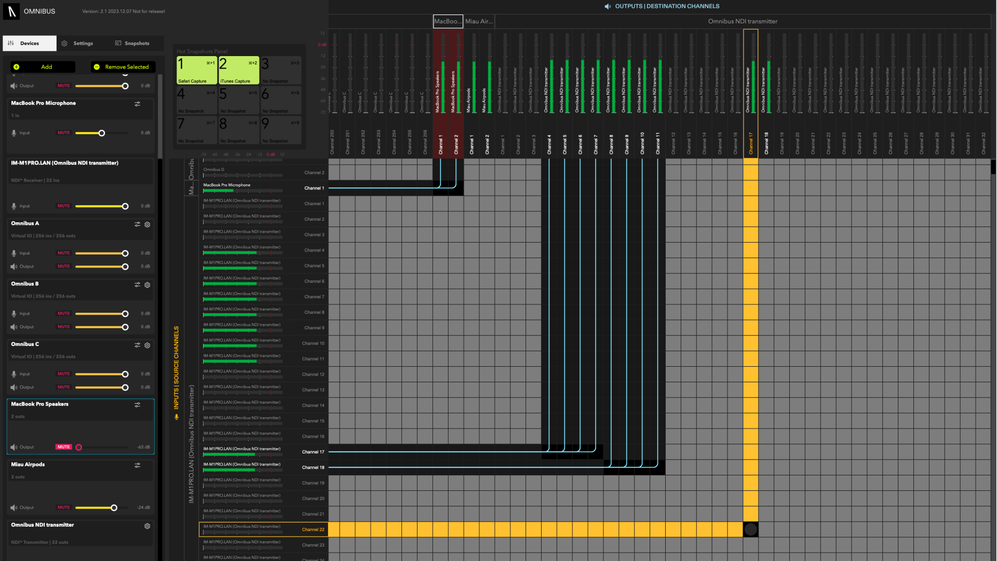Click speaker icon of Omnibus A output
Viewport: 997px width, 561px height.
coord(14,266)
